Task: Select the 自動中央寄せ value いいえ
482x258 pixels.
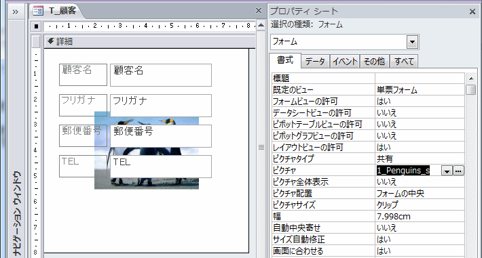Action: [x=420, y=228]
